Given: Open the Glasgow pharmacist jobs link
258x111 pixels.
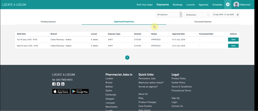Looking at the screenshot, I should tap(110, 99).
